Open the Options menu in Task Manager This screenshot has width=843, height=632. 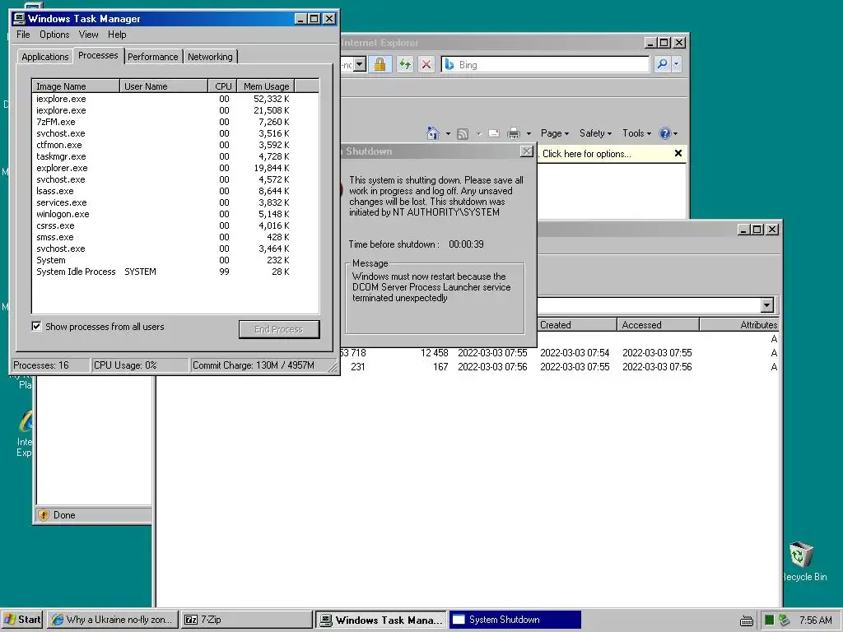54,35
